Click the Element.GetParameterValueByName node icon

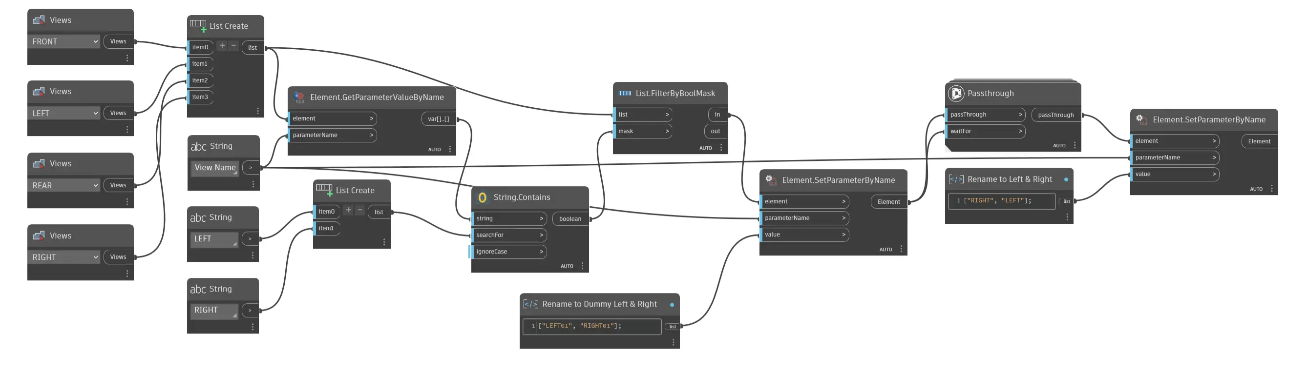(x=299, y=98)
